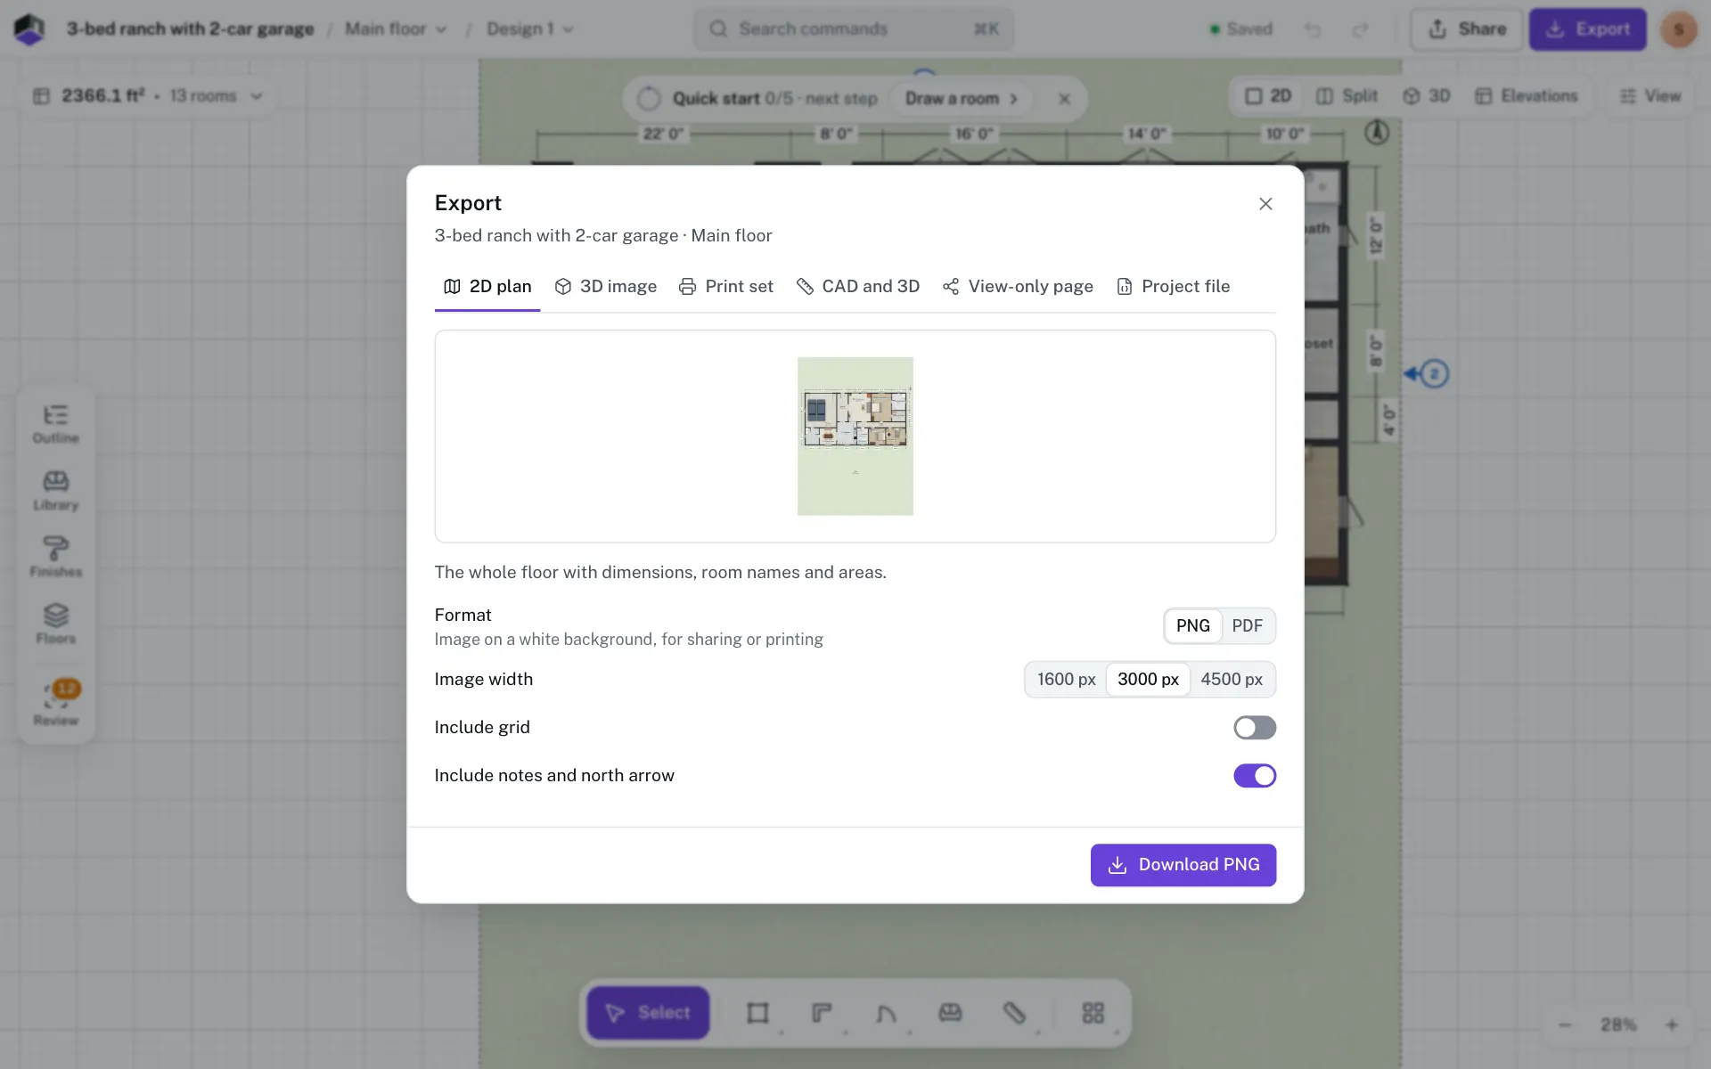Screen dimensions: 1711x1069
Task: Expand the Design 1 dropdown
Action: (x=529, y=29)
